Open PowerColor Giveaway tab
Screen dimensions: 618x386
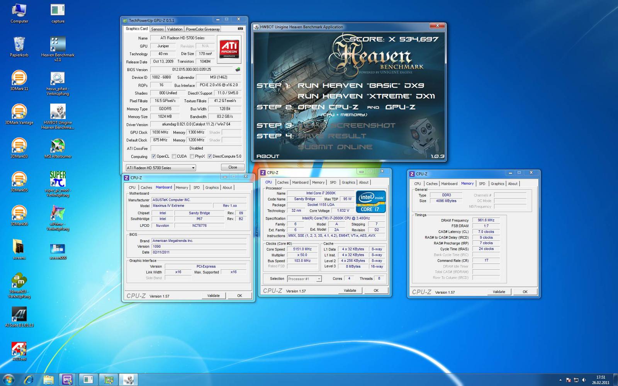[203, 29]
